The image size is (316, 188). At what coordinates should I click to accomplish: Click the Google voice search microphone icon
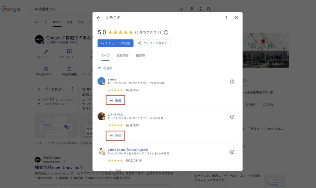pos(192,9)
